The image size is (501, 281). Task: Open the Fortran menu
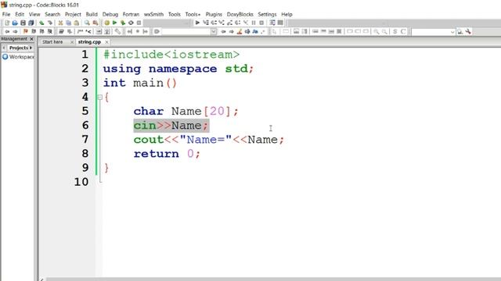[131, 14]
